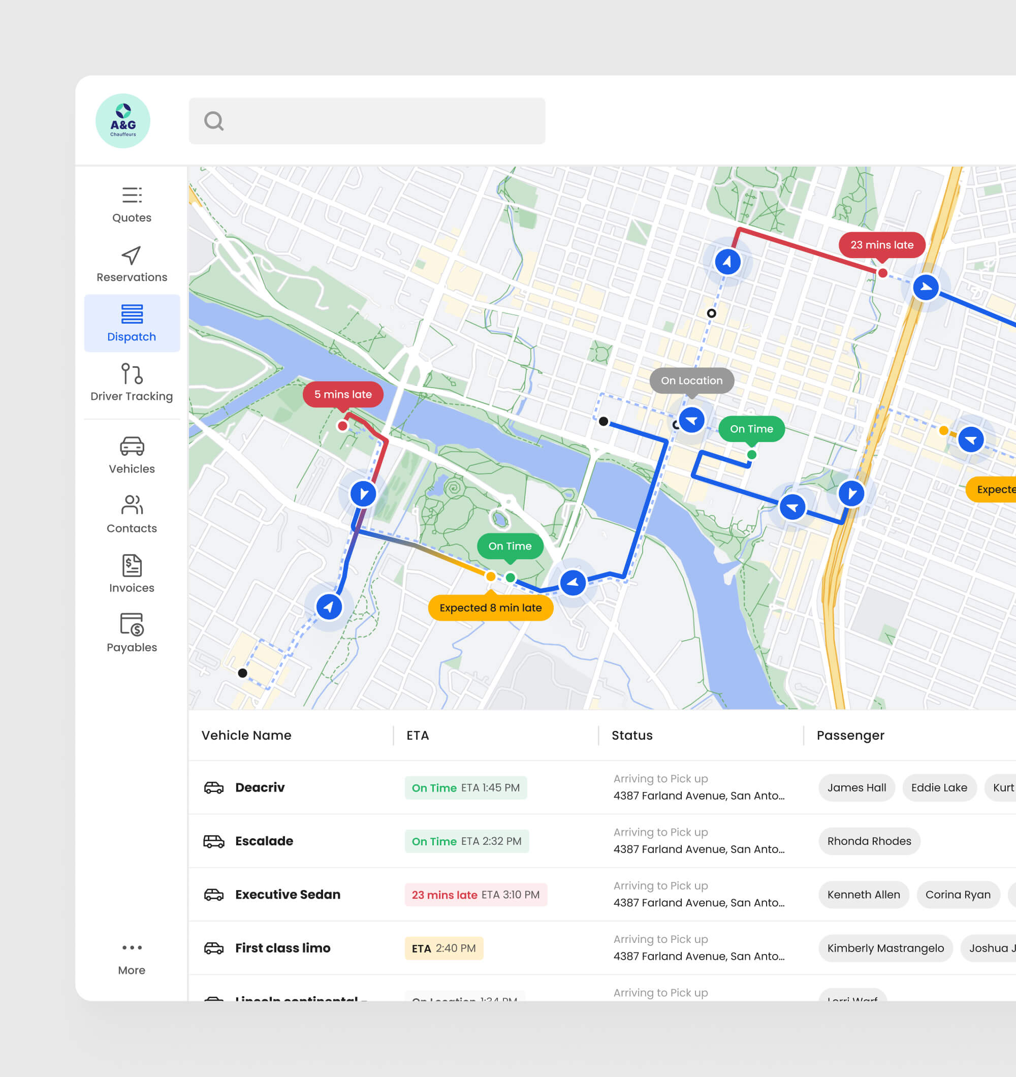
Task: Click the Kimberly Mastrangelo passenger tag
Action: [885, 948]
